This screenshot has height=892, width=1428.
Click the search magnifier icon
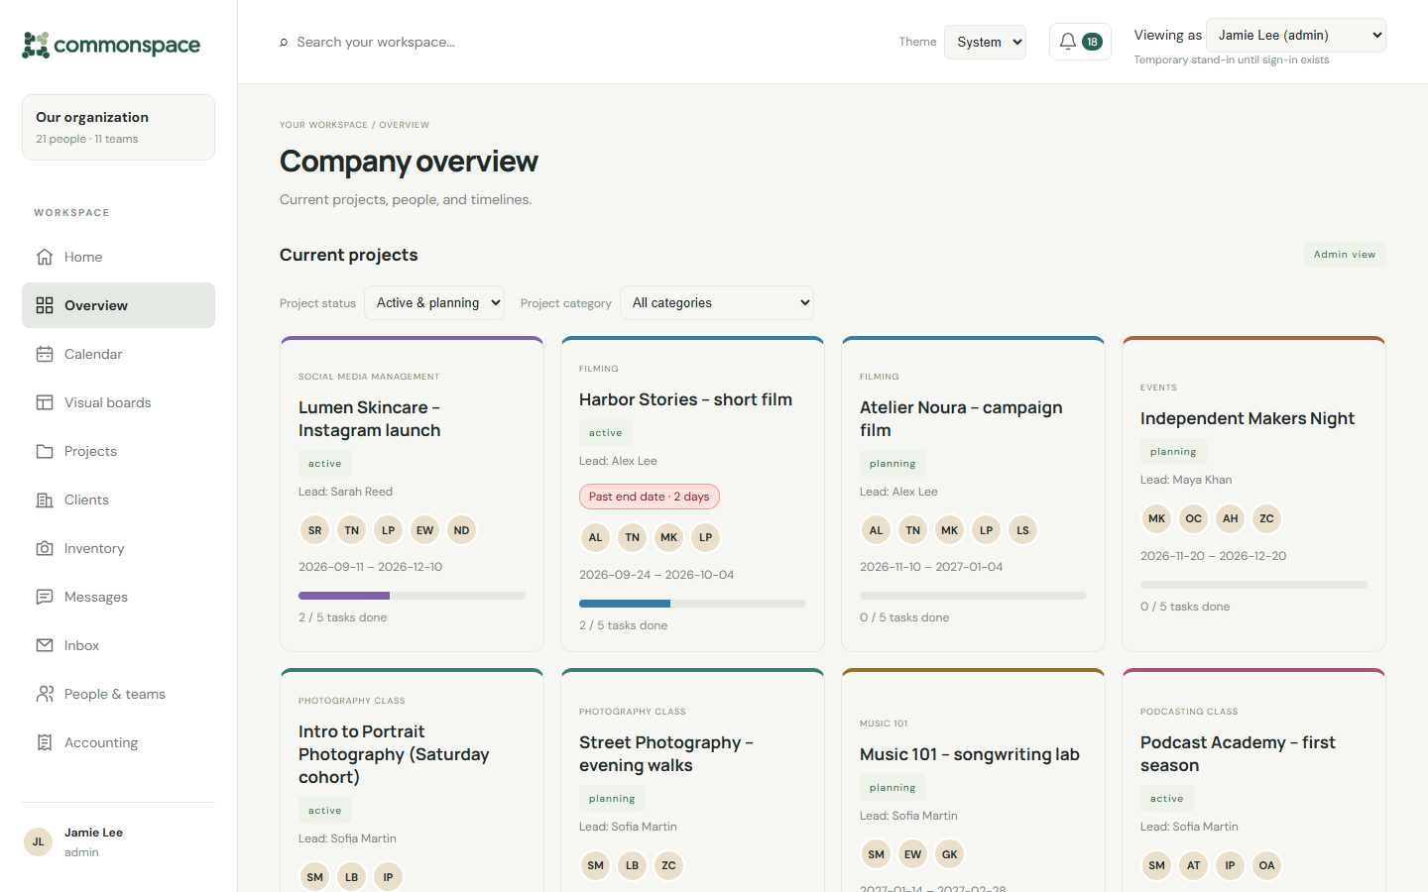point(284,42)
